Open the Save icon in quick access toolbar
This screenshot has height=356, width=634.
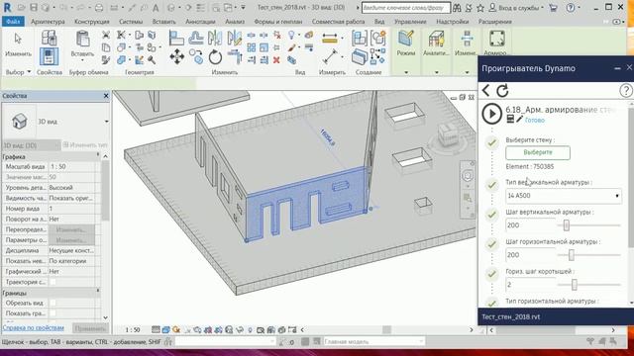click(34, 7)
